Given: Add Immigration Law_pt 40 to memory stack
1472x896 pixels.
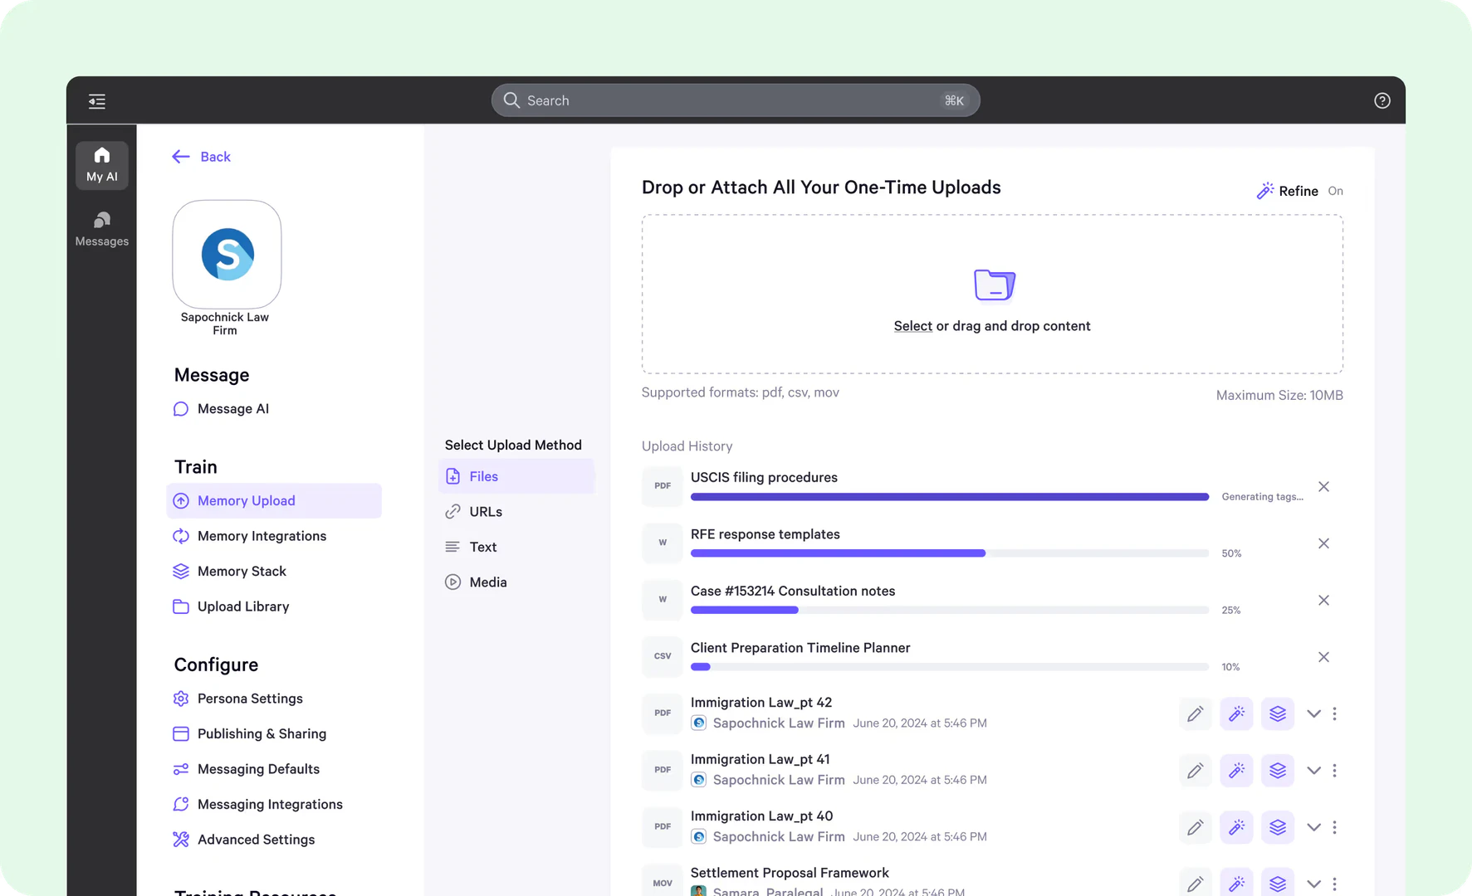Looking at the screenshot, I should click(x=1277, y=827).
